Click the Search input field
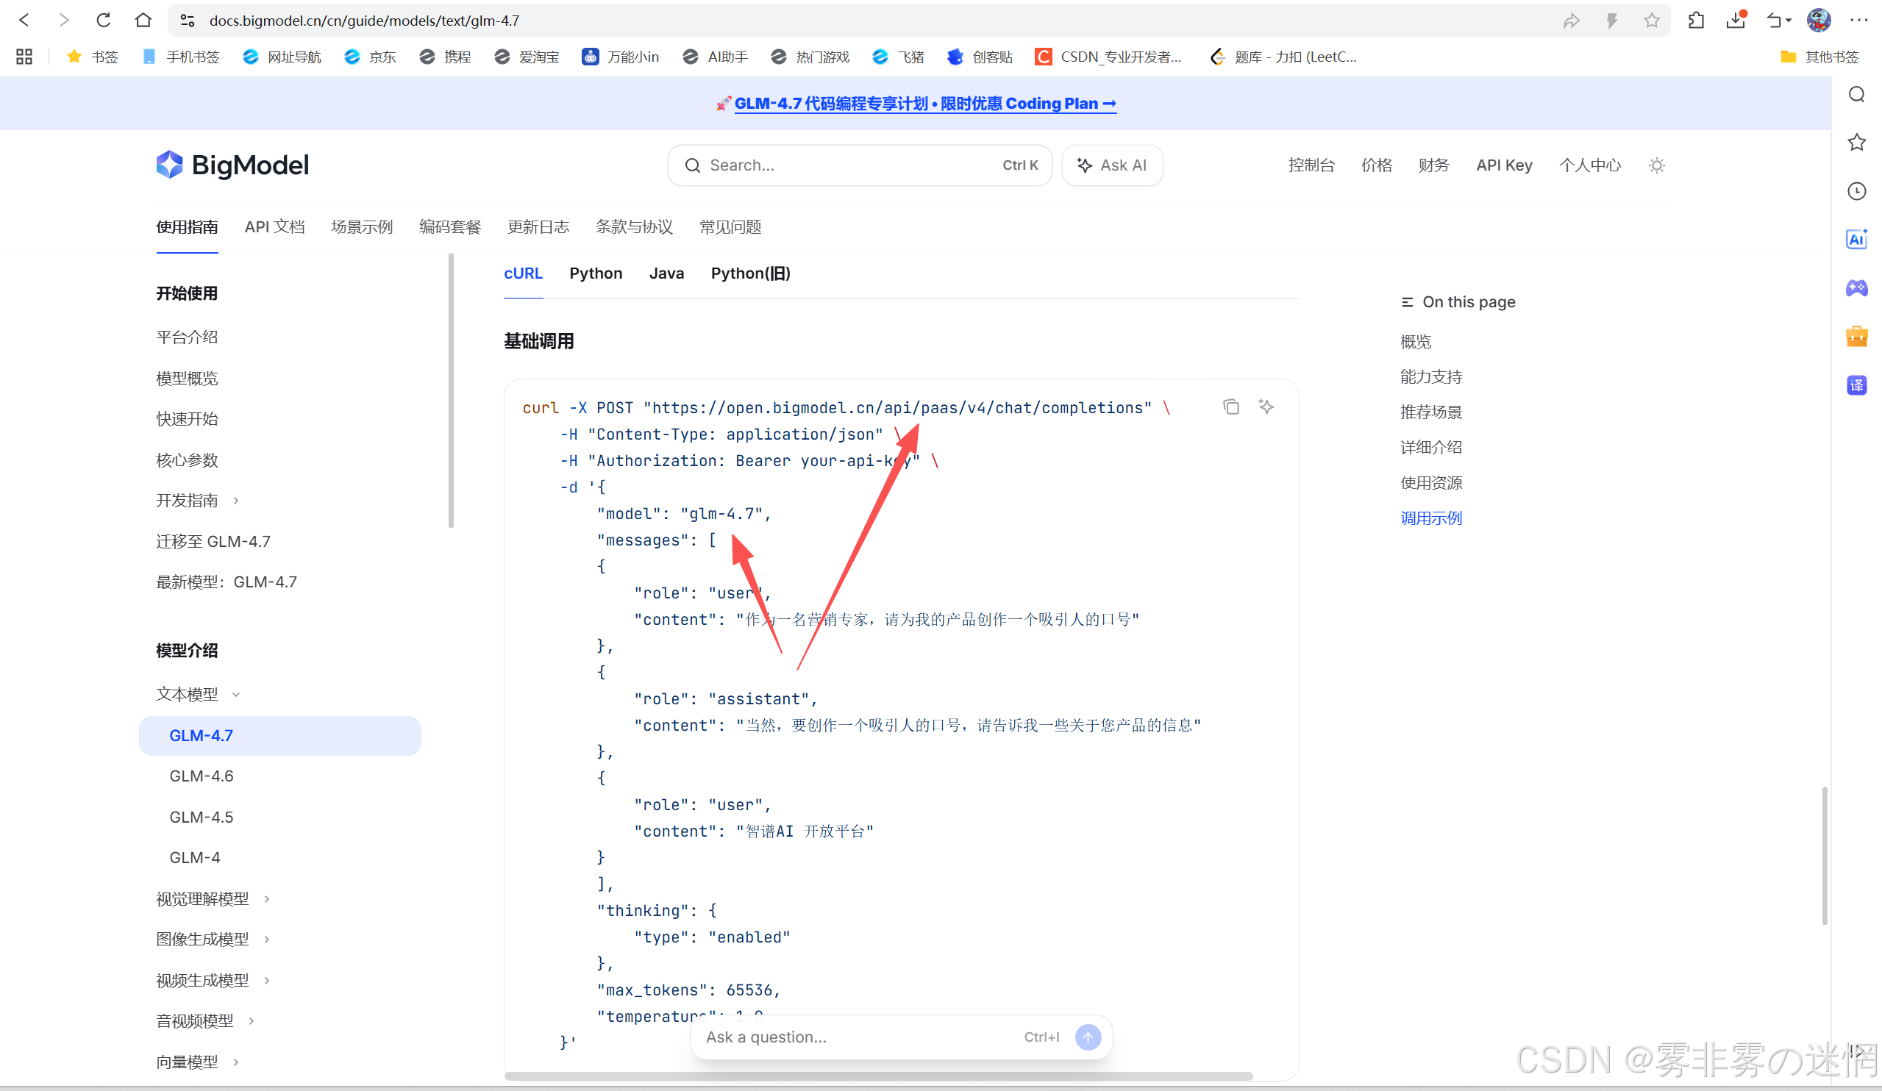This screenshot has width=1882, height=1091. (x=852, y=165)
